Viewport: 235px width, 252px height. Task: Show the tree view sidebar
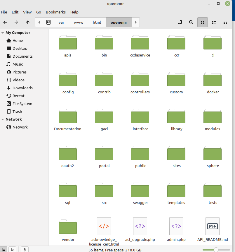pyautogui.click(x=12, y=250)
